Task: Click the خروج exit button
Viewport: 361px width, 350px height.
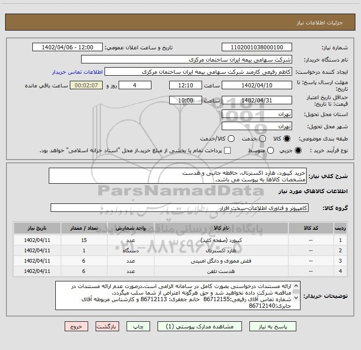Action: [76, 327]
